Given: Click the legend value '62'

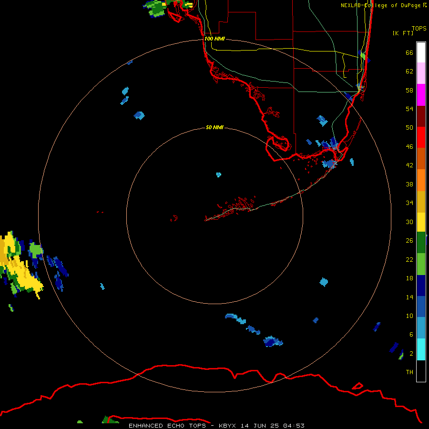Looking at the screenshot, I should [409, 71].
